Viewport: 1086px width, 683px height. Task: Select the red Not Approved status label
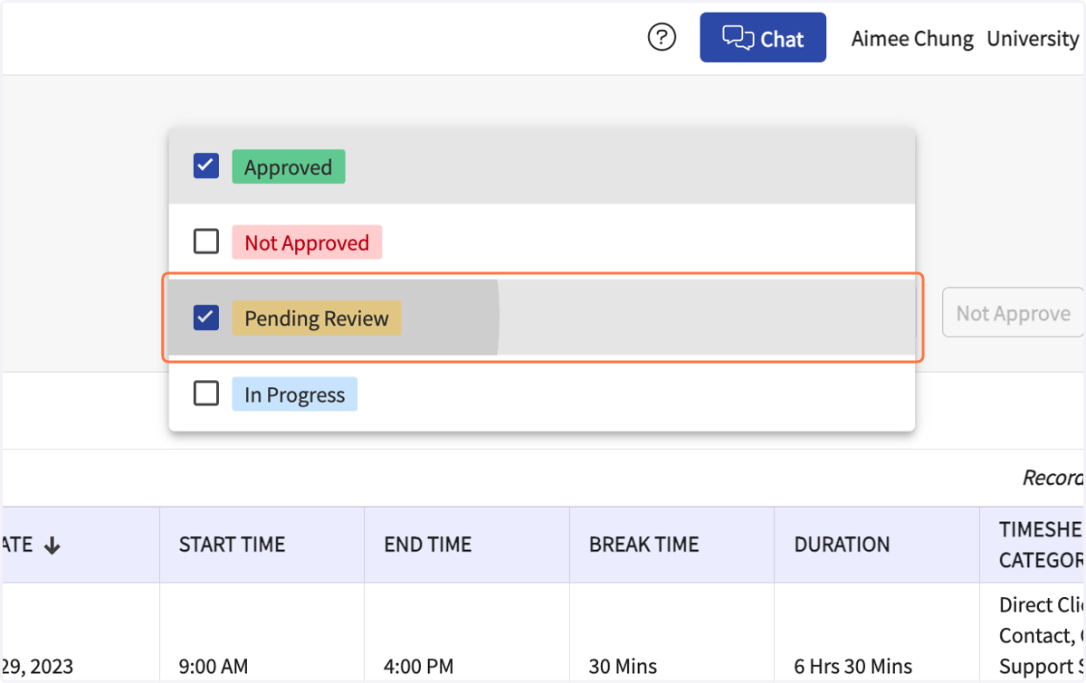[307, 242]
